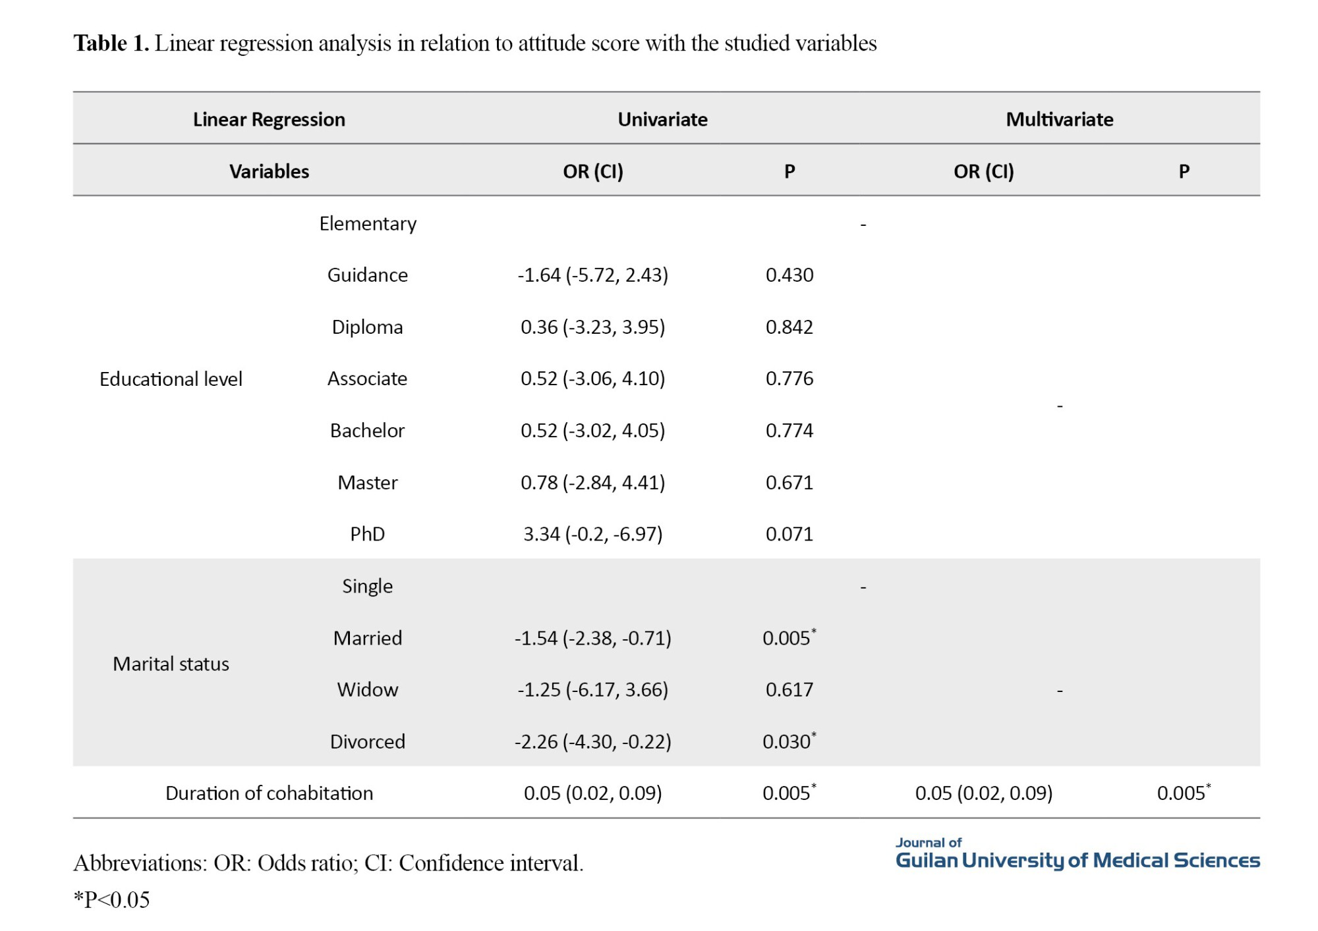Click the PhD odds ratio value 3.34
Screen dimensions: 1318x931
pos(592,534)
